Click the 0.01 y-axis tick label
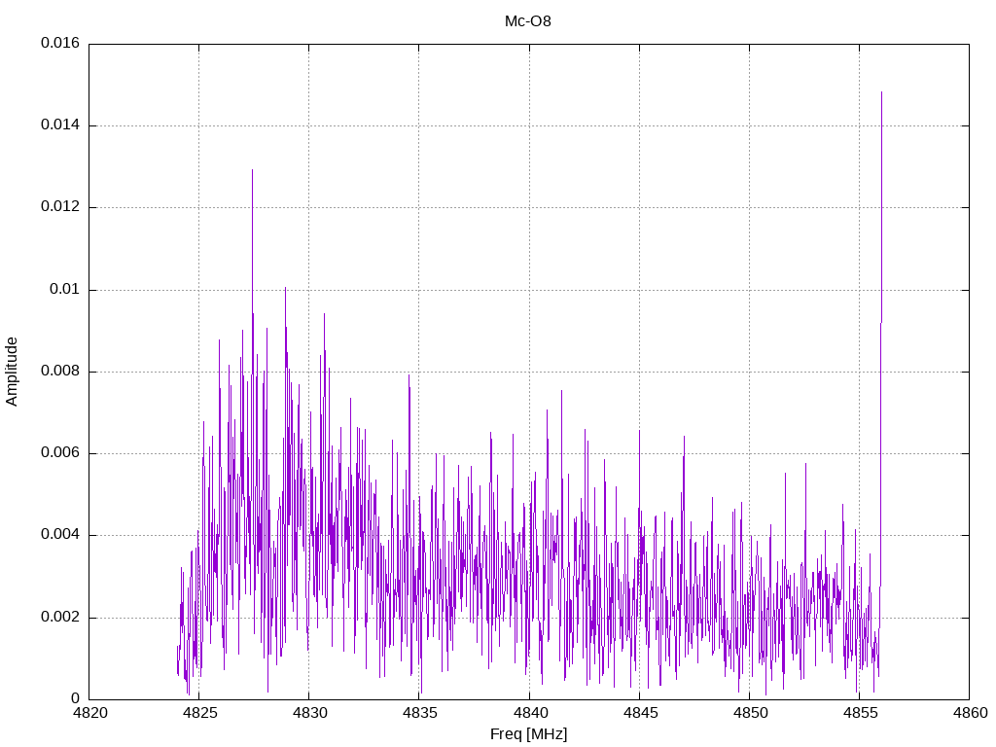The image size is (996, 747). coord(65,290)
